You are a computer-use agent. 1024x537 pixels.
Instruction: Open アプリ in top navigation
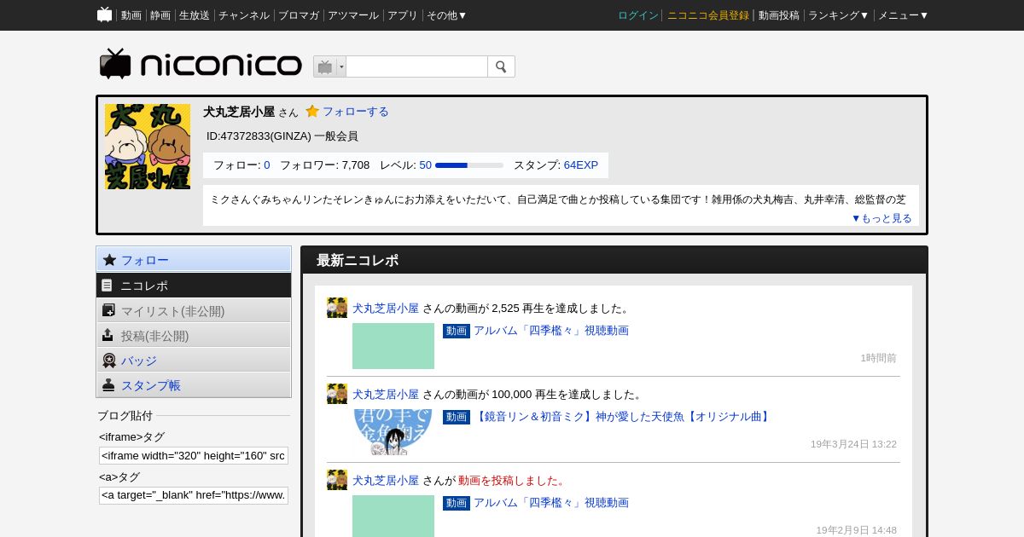[x=403, y=15]
